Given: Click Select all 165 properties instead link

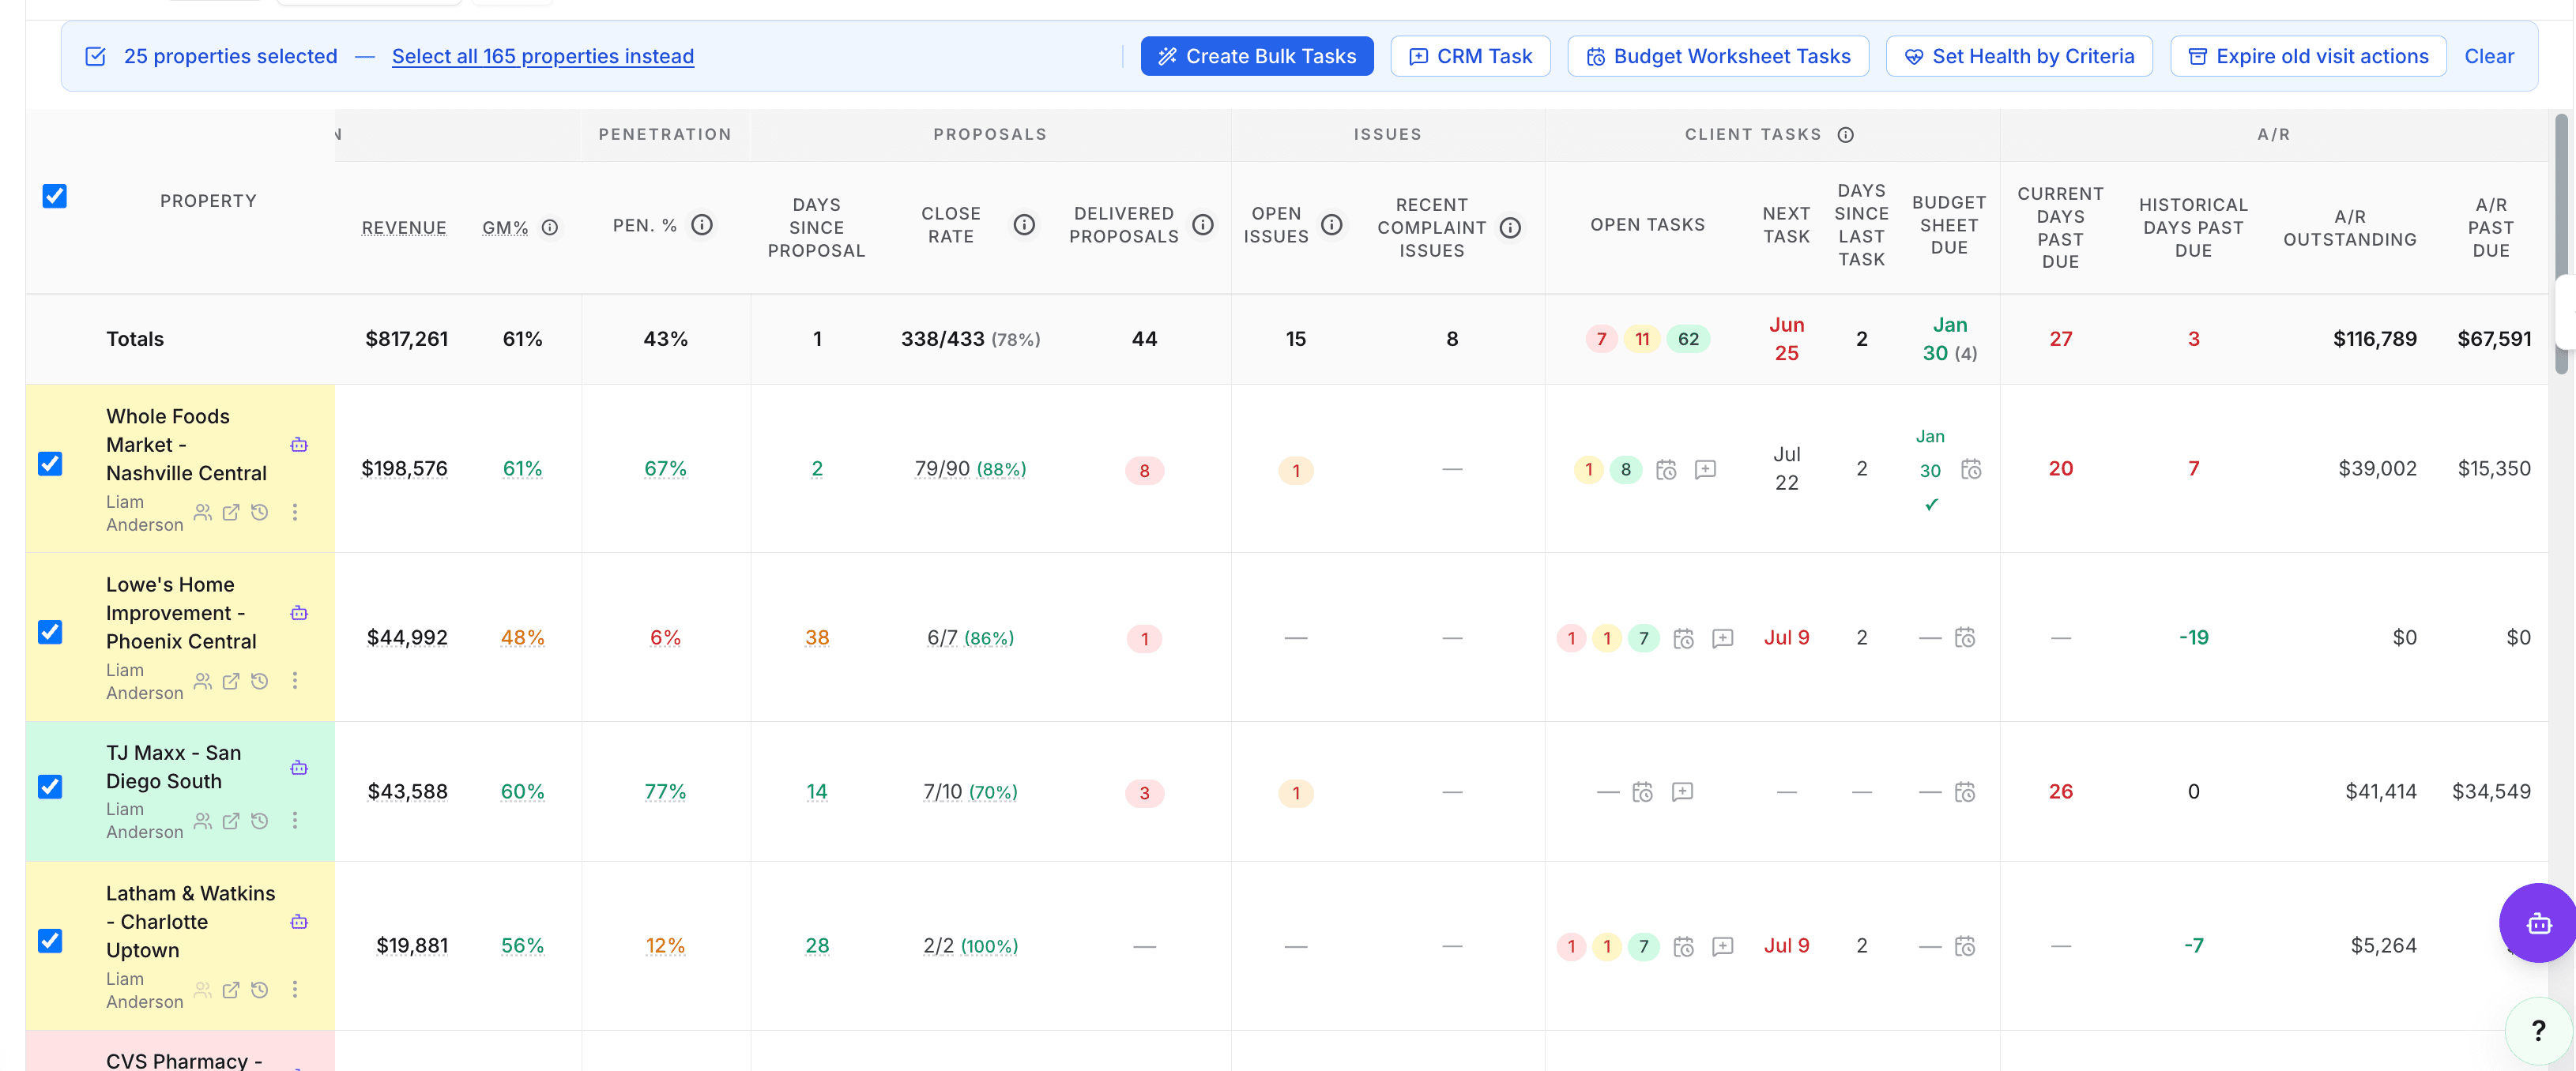Looking at the screenshot, I should pyautogui.click(x=543, y=56).
